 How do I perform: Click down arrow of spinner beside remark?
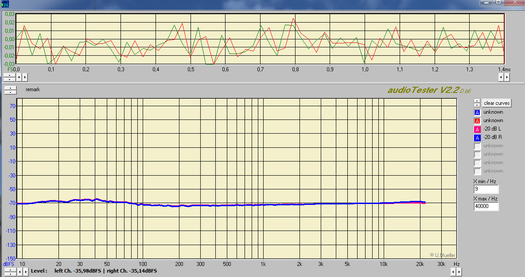tap(10, 92)
